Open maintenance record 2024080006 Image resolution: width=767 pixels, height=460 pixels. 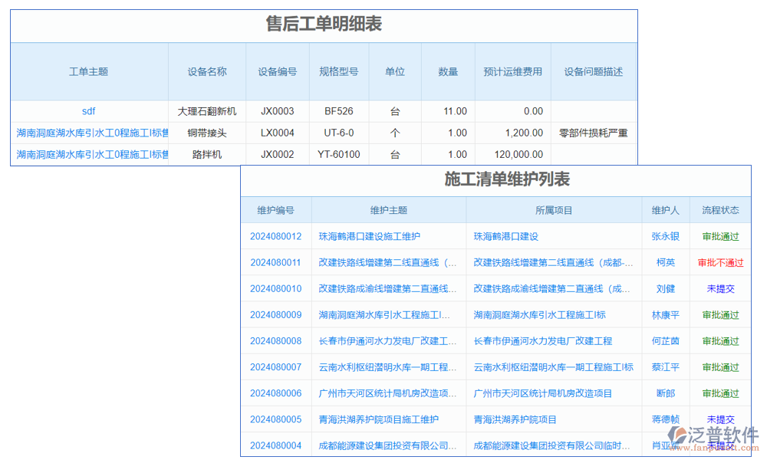tap(275, 393)
